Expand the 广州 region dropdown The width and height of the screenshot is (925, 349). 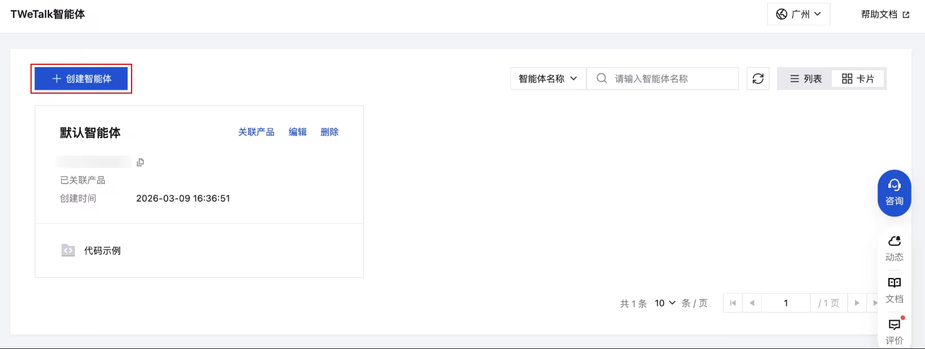point(799,14)
